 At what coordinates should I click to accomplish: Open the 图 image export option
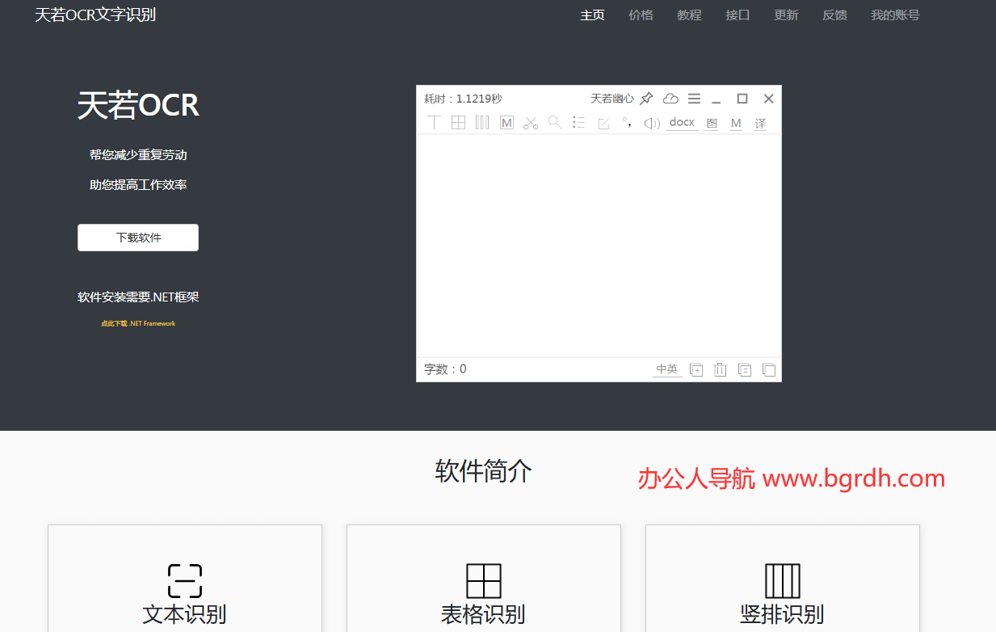(712, 123)
